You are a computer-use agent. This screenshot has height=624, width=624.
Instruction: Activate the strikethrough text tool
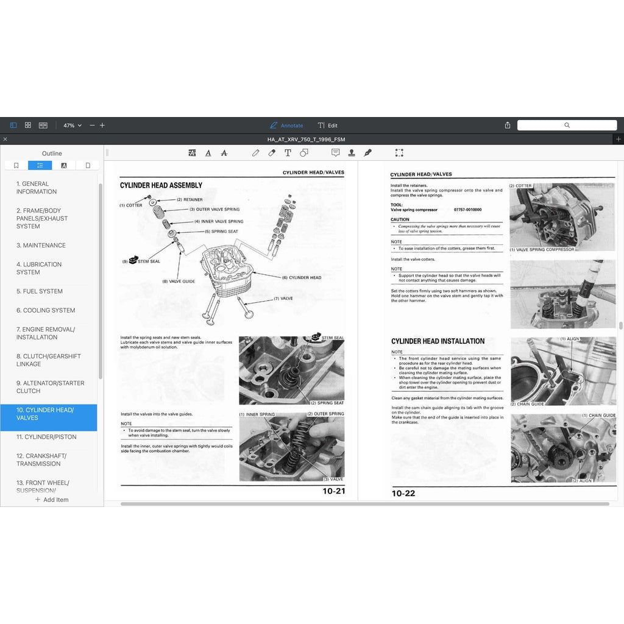click(224, 153)
